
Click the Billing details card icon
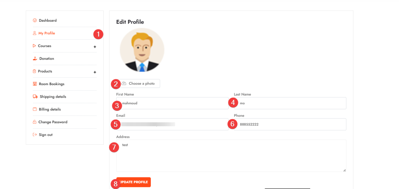tap(35, 109)
